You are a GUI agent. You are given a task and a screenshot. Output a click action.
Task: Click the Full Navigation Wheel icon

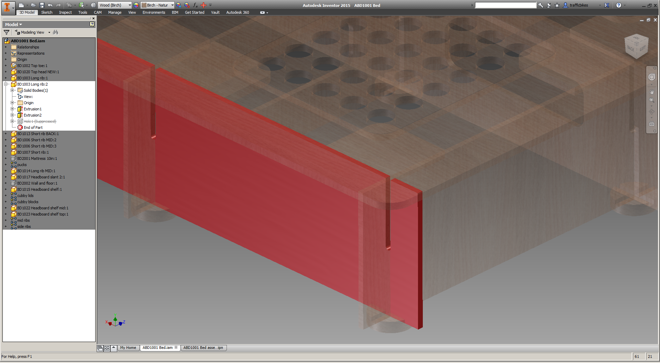[x=652, y=77]
